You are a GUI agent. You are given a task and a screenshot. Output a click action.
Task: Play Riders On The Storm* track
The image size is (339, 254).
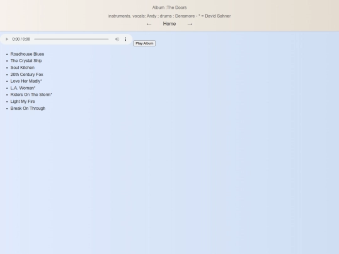(x=31, y=95)
